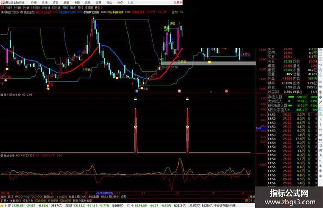The height and width of the screenshot is (208, 323).
Task: Click the round icon beside 抓10倍大牛股 indicator title
Action: [x=2, y=95]
